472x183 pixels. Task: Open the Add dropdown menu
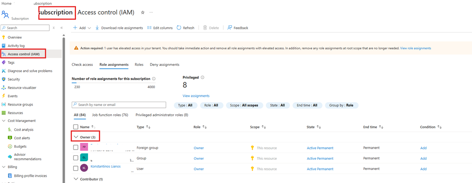pyautogui.click(x=82, y=28)
